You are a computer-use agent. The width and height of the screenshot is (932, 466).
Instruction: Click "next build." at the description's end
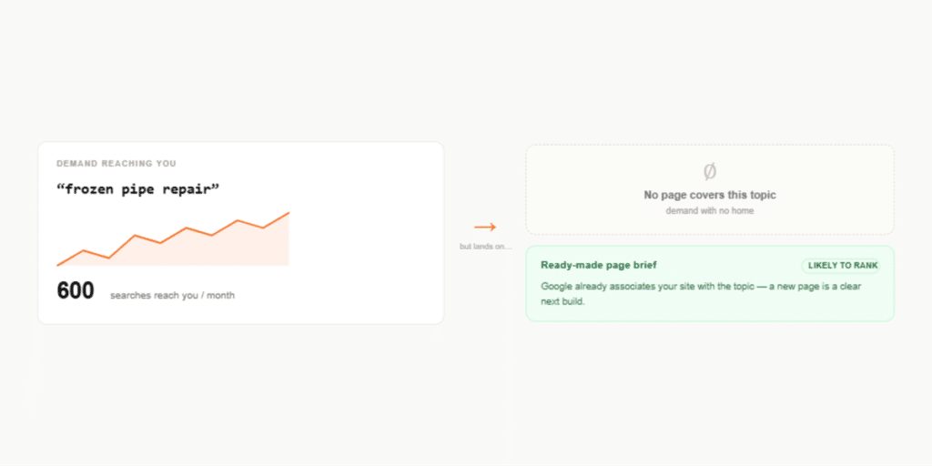tap(562, 302)
